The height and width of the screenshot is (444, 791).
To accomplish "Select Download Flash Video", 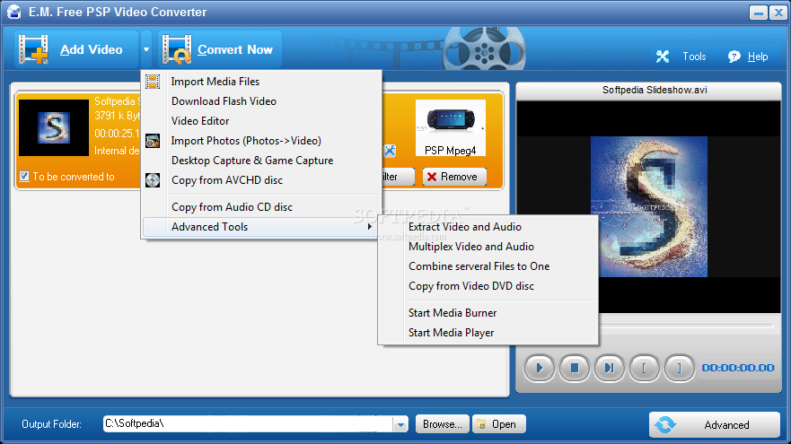I will pos(261,101).
